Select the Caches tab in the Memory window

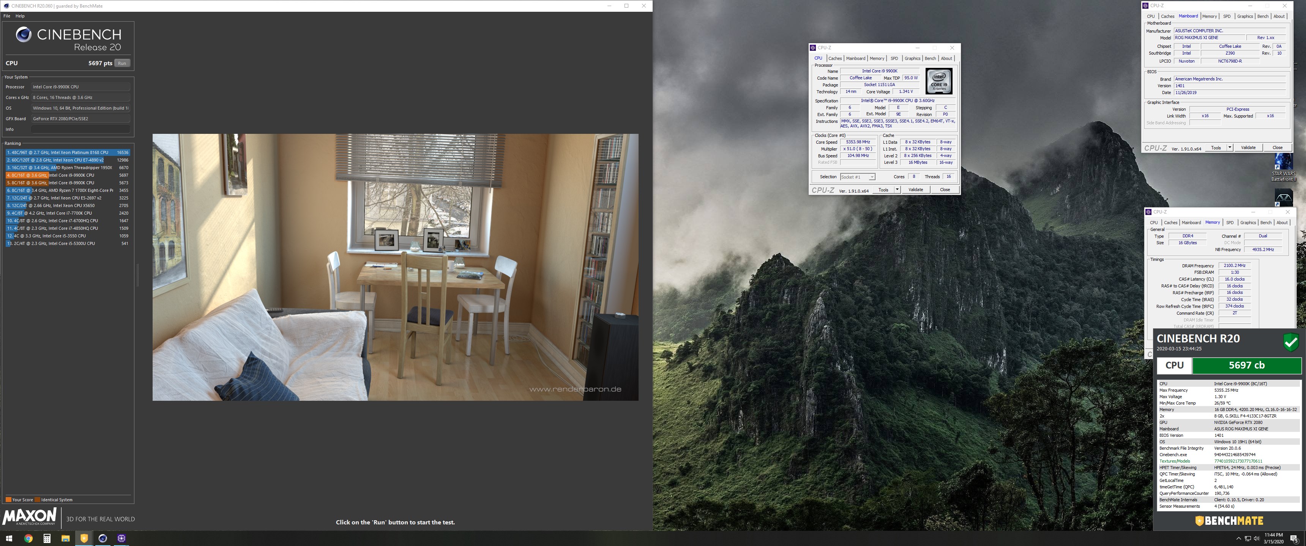tap(1170, 222)
